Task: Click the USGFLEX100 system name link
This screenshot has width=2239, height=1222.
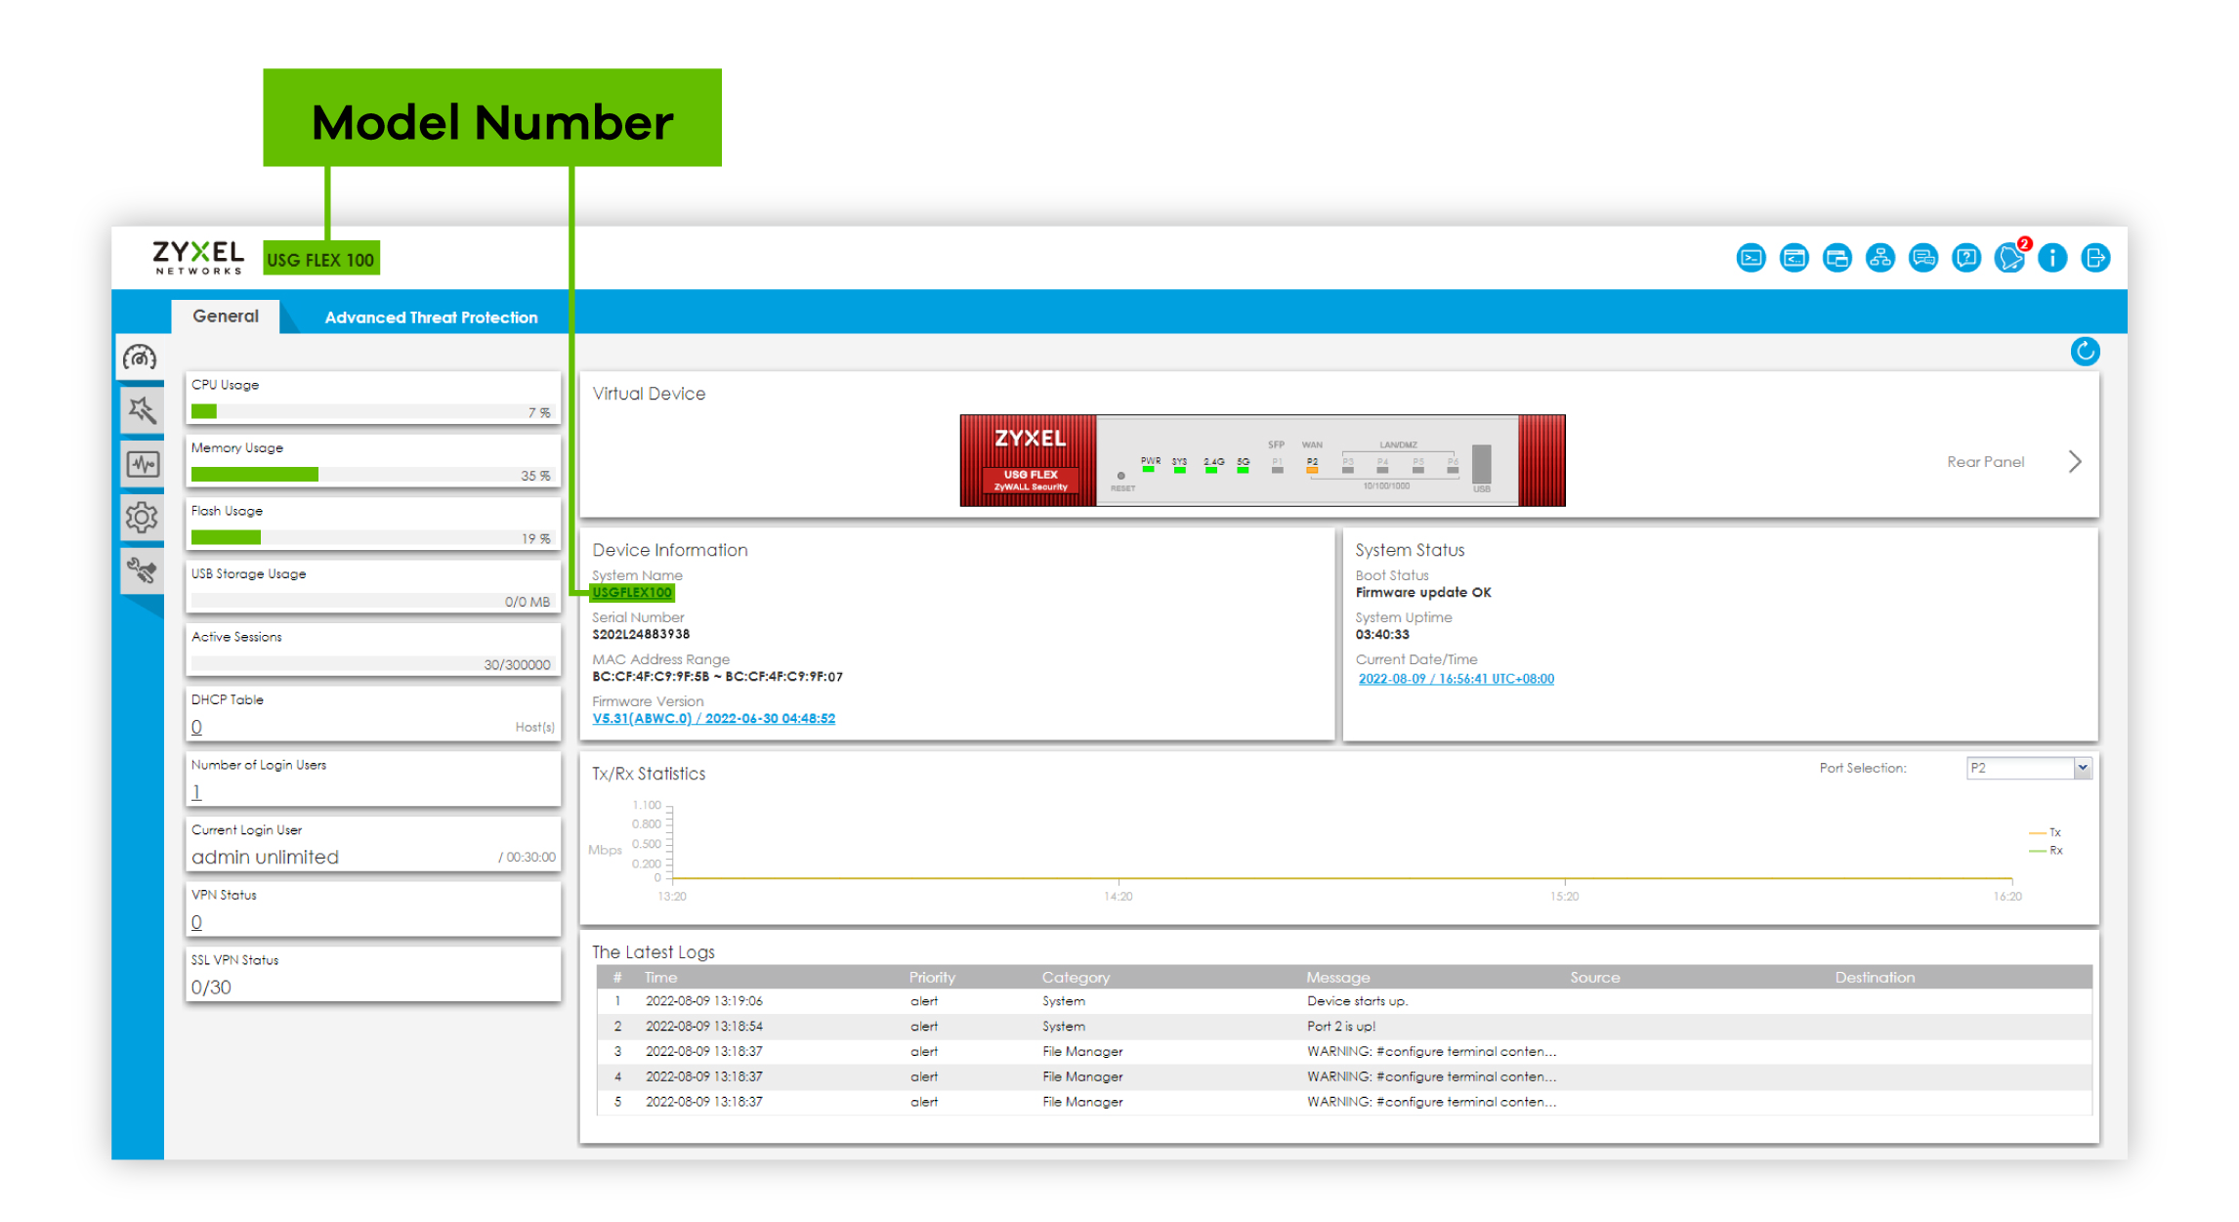Action: pyautogui.click(x=632, y=593)
